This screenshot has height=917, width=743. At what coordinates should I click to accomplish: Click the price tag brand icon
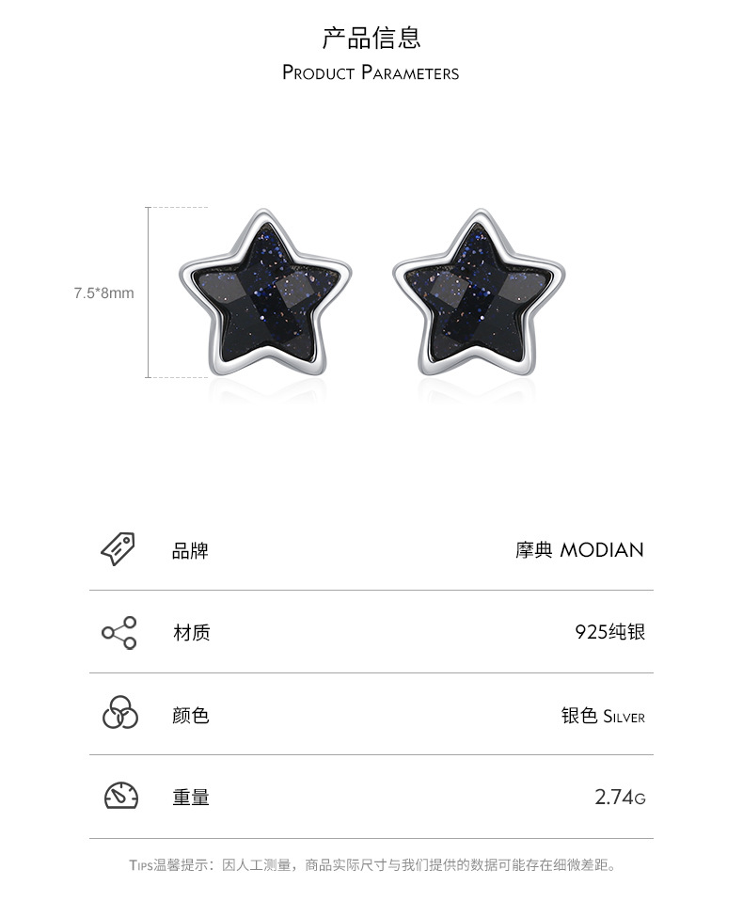pyautogui.click(x=119, y=549)
